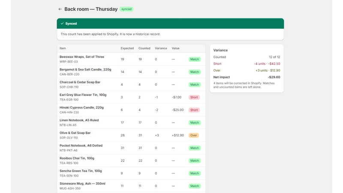The height and width of the screenshot is (193, 343).
Task: Click the +3 variance for Olive Soap
Action: [x=157, y=136]
